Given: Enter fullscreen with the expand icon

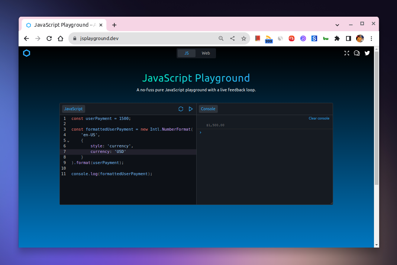Looking at the screenshot, I should pos(346,53).
